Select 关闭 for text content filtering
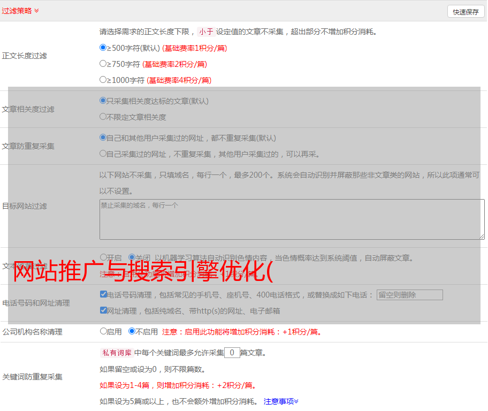 tap(132, 257)
